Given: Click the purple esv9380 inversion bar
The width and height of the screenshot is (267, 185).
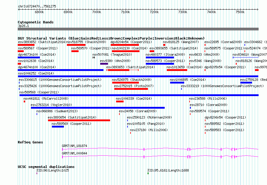Looking at the screenshot, I should point(104,64).
